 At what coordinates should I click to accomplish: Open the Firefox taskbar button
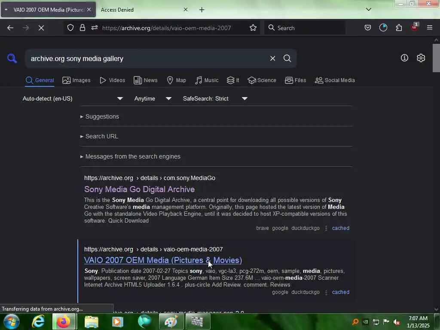pos(64,321)
